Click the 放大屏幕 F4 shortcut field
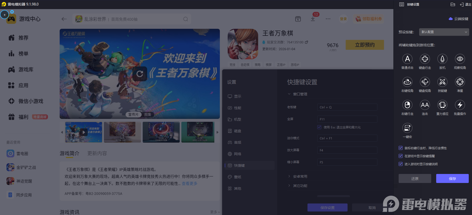This screenshot has height=215, width=472. (347, 150)
